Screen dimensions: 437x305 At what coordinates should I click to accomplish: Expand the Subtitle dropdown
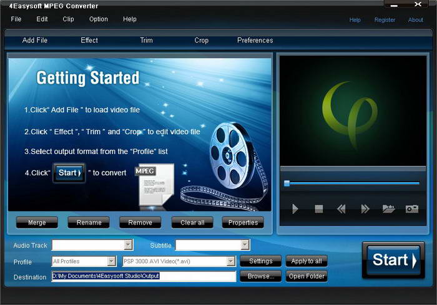[245, 245]
